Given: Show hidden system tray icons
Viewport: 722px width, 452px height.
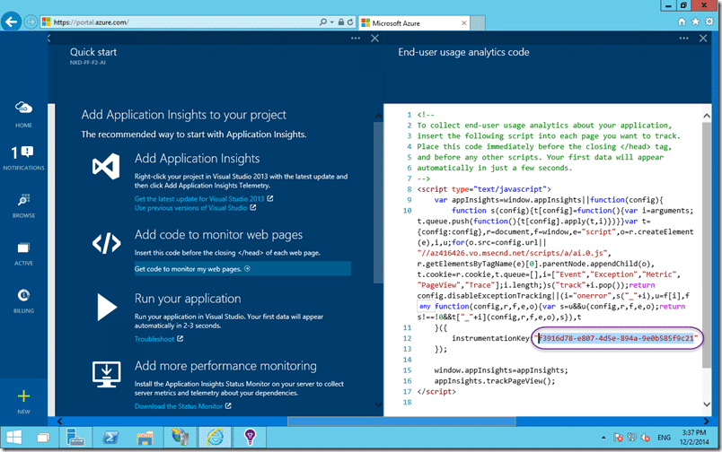Looking at the screenshot, I should point(603,438).
